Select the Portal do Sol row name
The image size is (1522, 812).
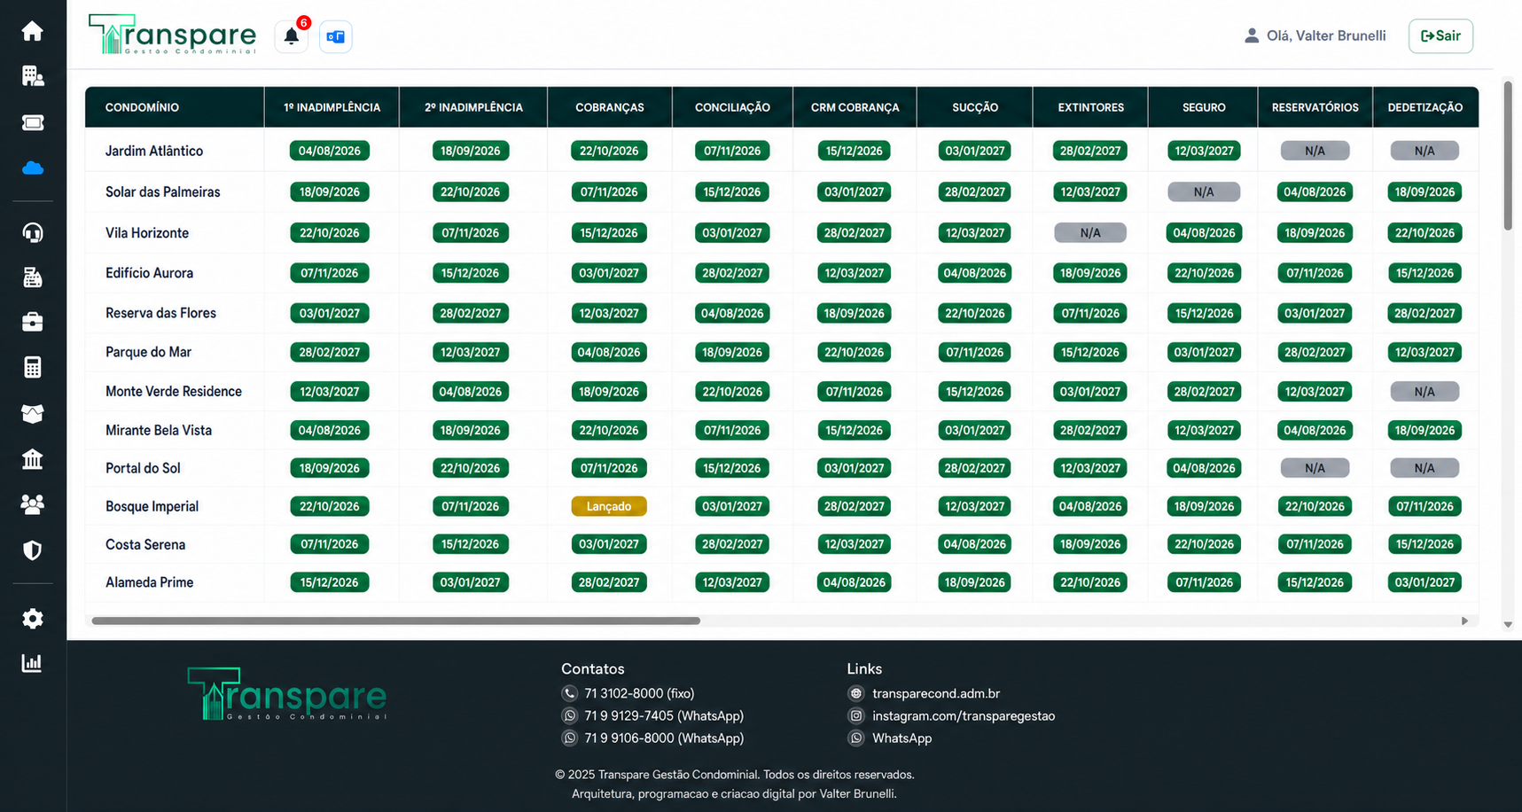tap(143, 468)
